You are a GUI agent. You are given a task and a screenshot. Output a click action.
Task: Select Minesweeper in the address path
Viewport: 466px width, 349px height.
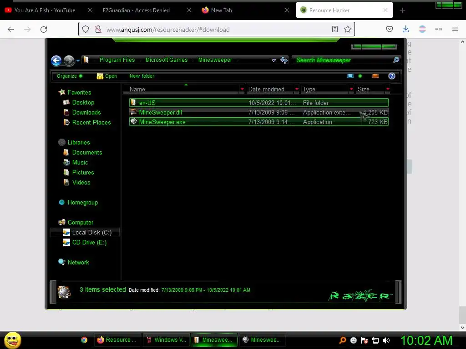(215, 60)
